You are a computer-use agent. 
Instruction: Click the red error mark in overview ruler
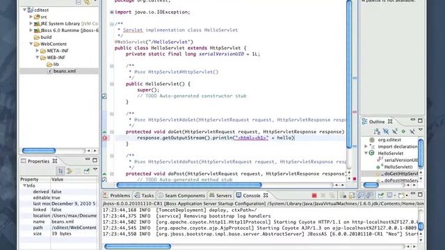point(355,112)
